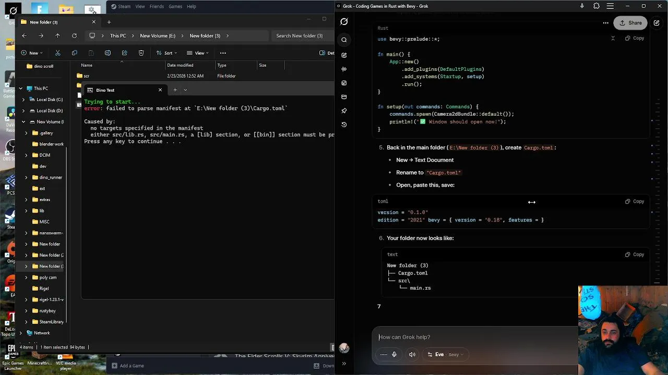
Task: Open new terminal tab plus button
Action: tap(175, 90)
